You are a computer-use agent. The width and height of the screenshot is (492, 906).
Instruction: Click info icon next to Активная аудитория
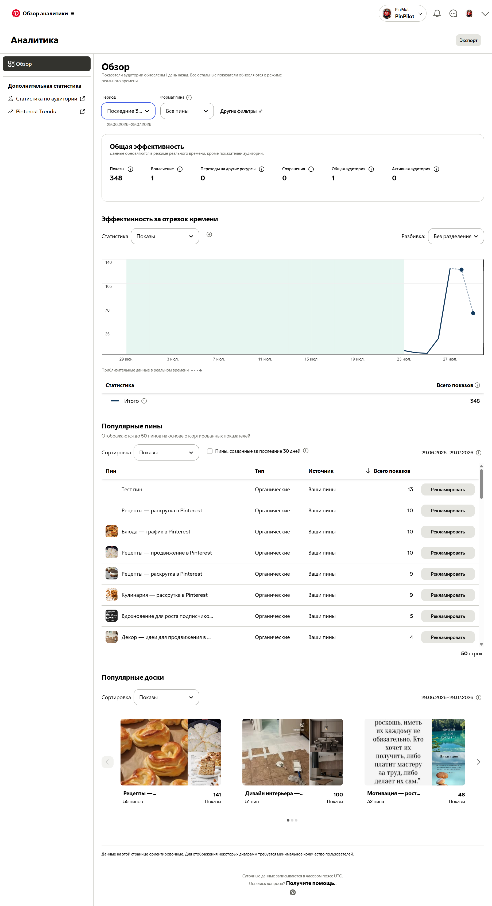click(436, 169)
